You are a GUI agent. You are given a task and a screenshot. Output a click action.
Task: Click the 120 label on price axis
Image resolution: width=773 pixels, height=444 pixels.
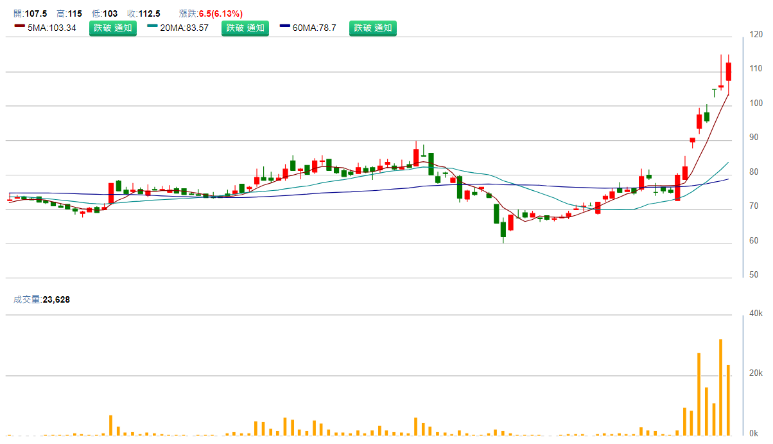754,34
